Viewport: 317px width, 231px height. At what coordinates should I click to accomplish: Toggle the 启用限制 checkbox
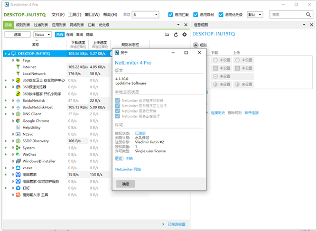196,15
